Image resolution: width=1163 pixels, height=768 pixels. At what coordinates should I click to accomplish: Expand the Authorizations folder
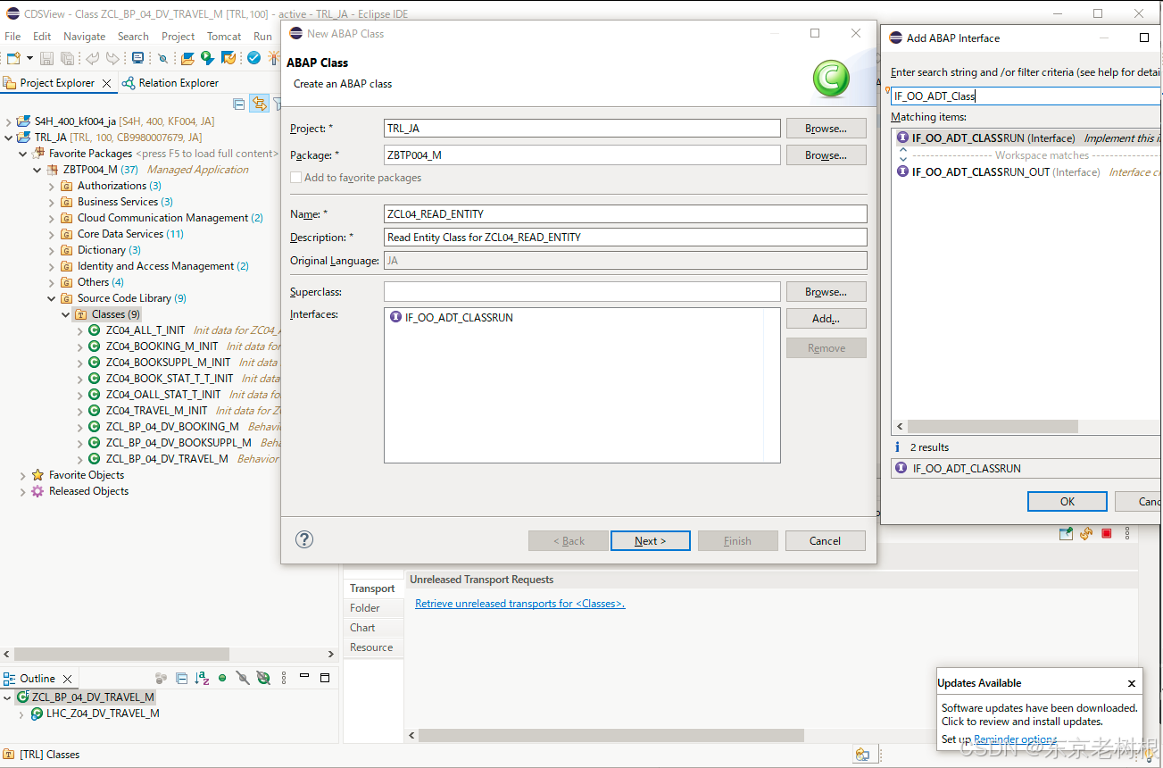(x=52, y=186)
